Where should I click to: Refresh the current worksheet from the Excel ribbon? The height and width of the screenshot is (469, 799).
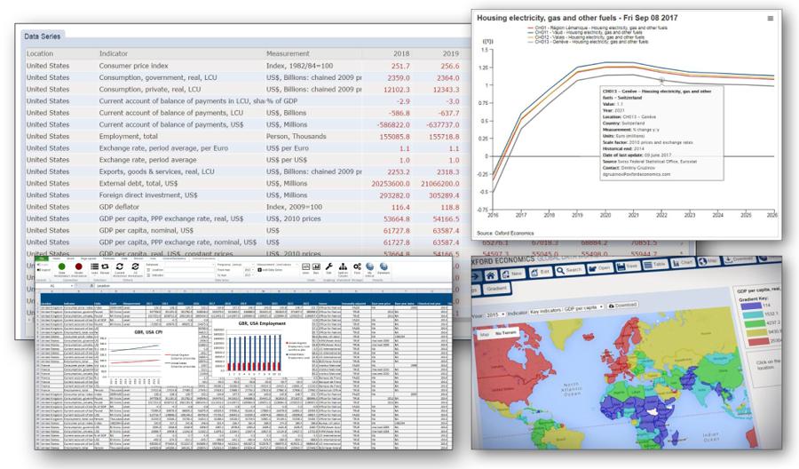tap(119, 266)
